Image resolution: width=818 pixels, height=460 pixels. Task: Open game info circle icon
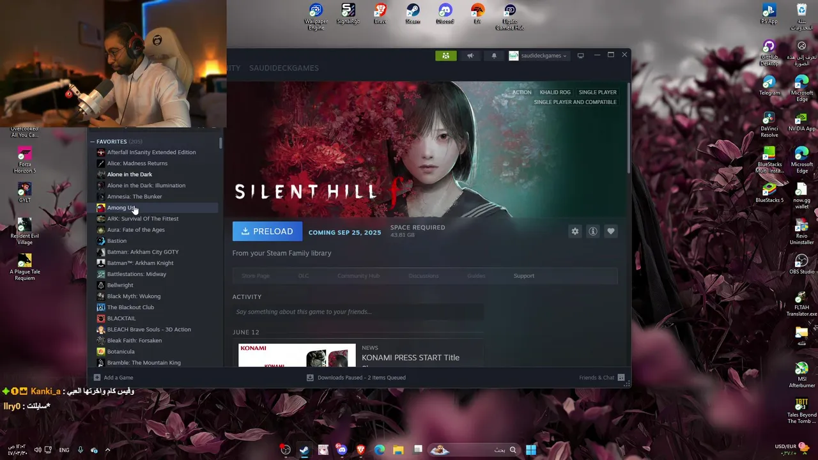[592, 231]
